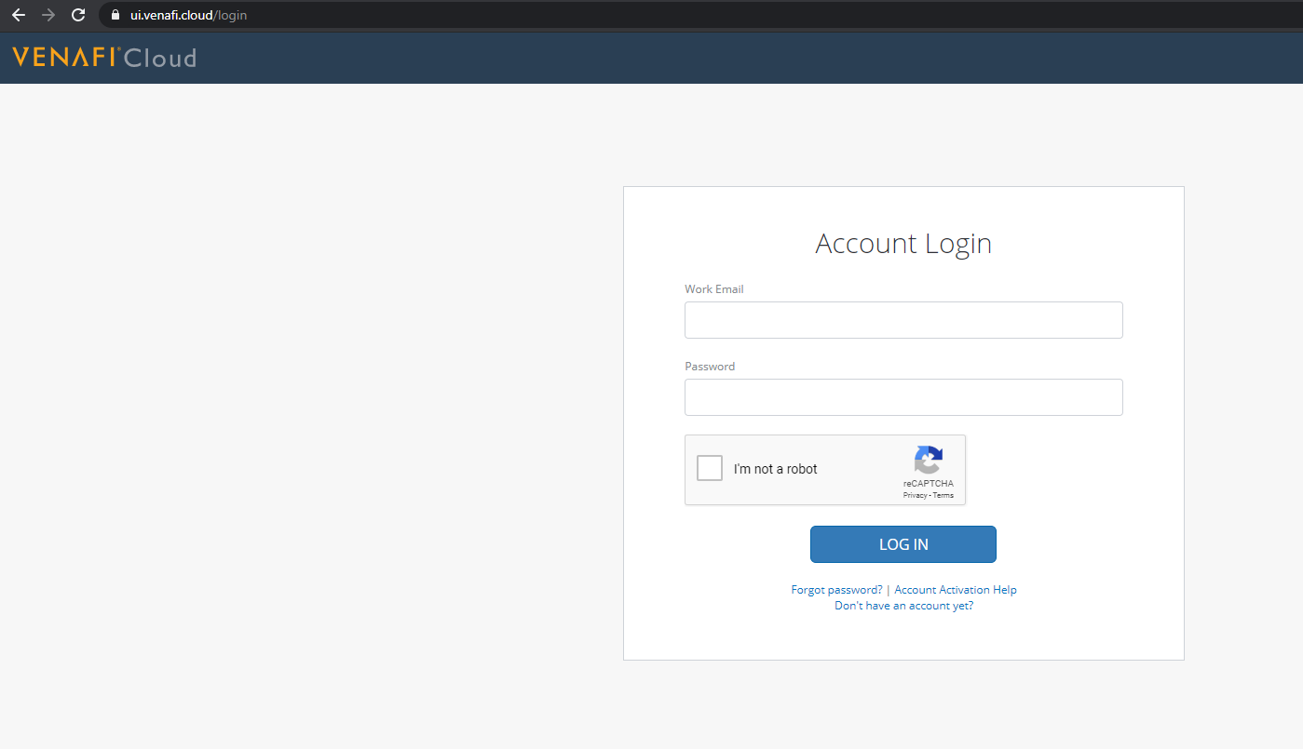Open the reCAPTCHA Terms page
Screen dimensions: 1303x749
pyautogui.click(x=945, y=494)
